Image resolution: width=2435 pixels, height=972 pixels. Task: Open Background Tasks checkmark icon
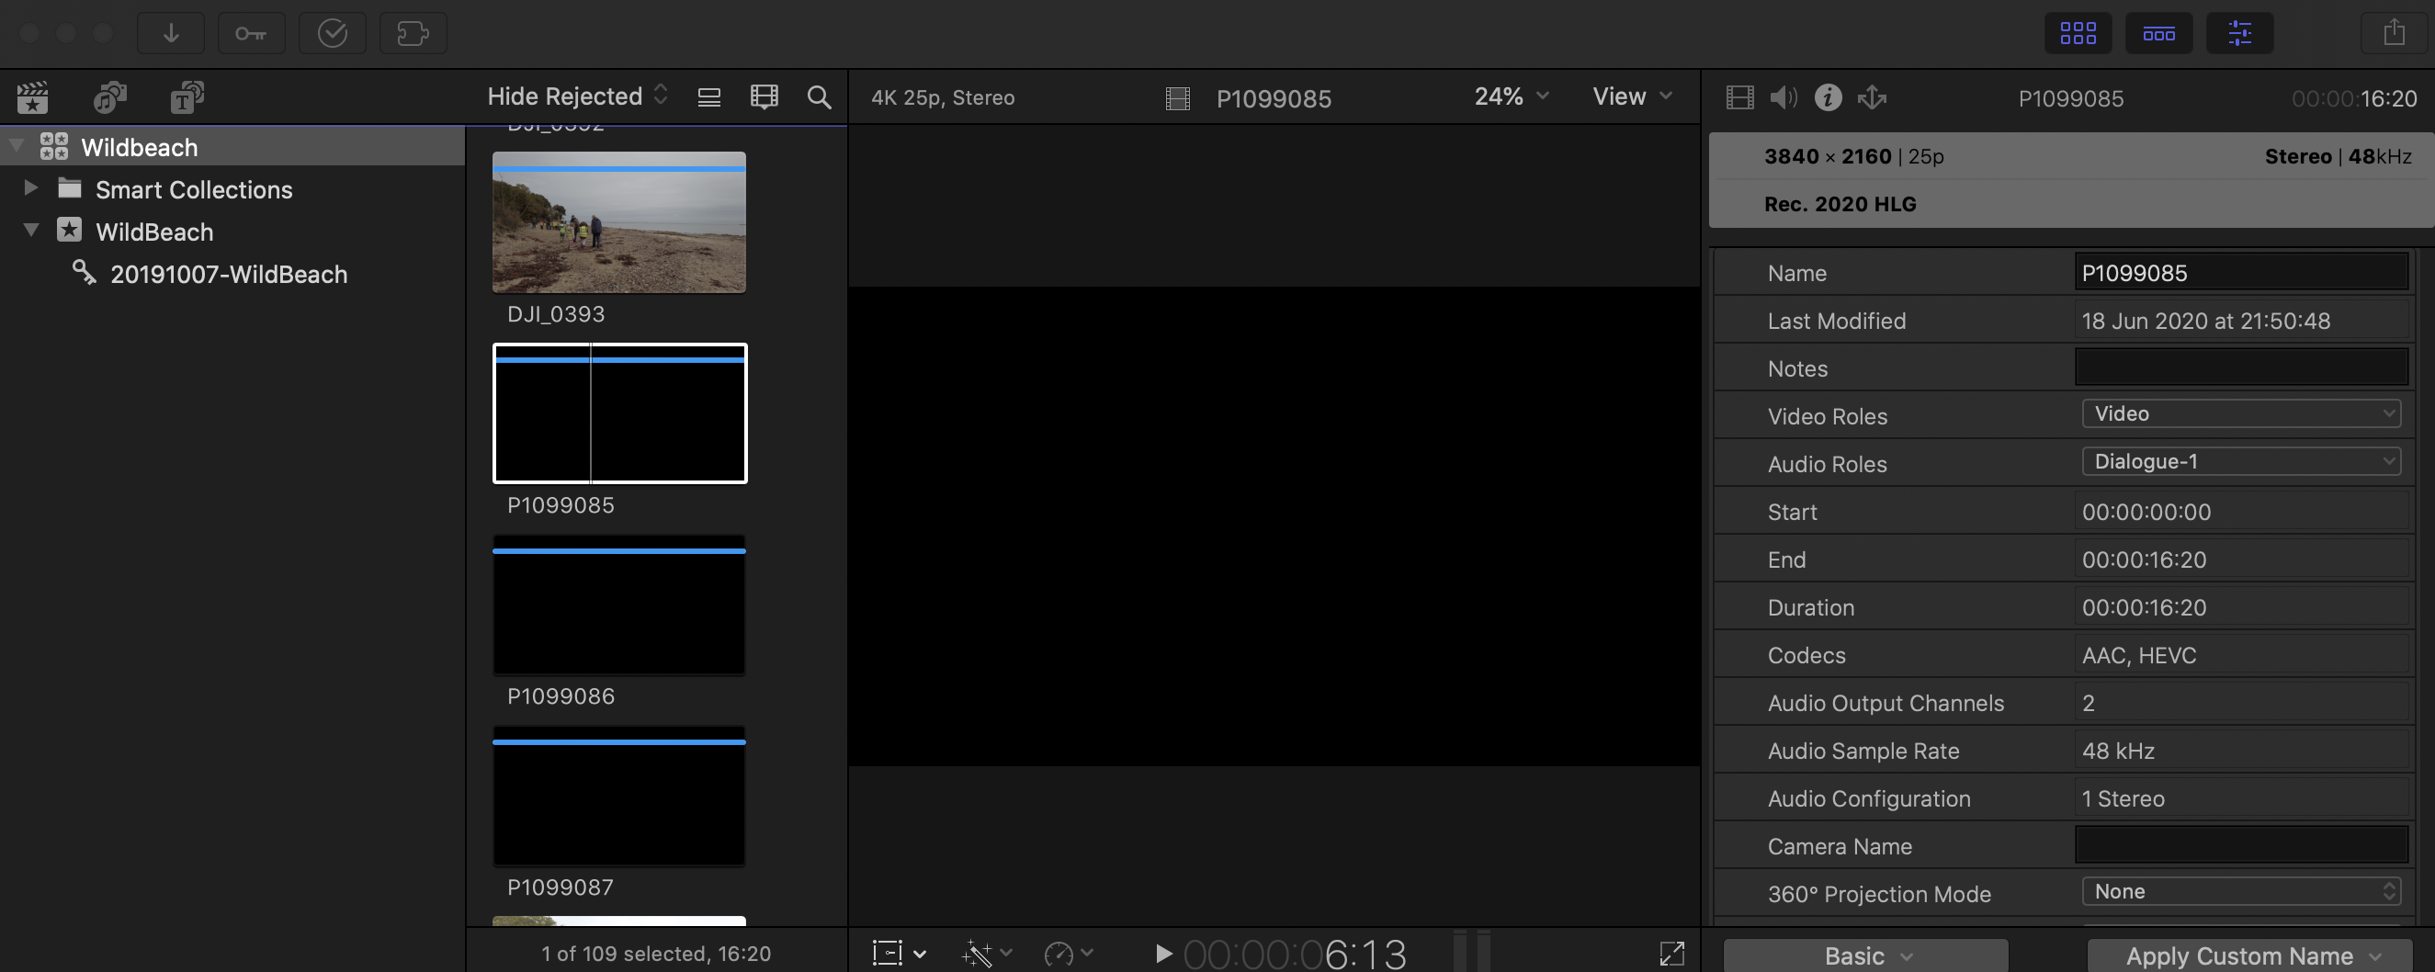[x=332, y=33]
